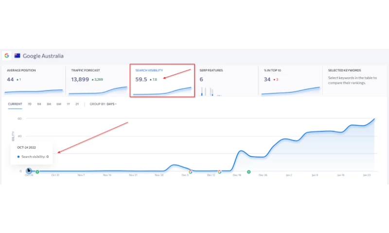This screenshot has width=389, height=233.
Task: Switch to the 1Y time range
Action: coord(68,104)
